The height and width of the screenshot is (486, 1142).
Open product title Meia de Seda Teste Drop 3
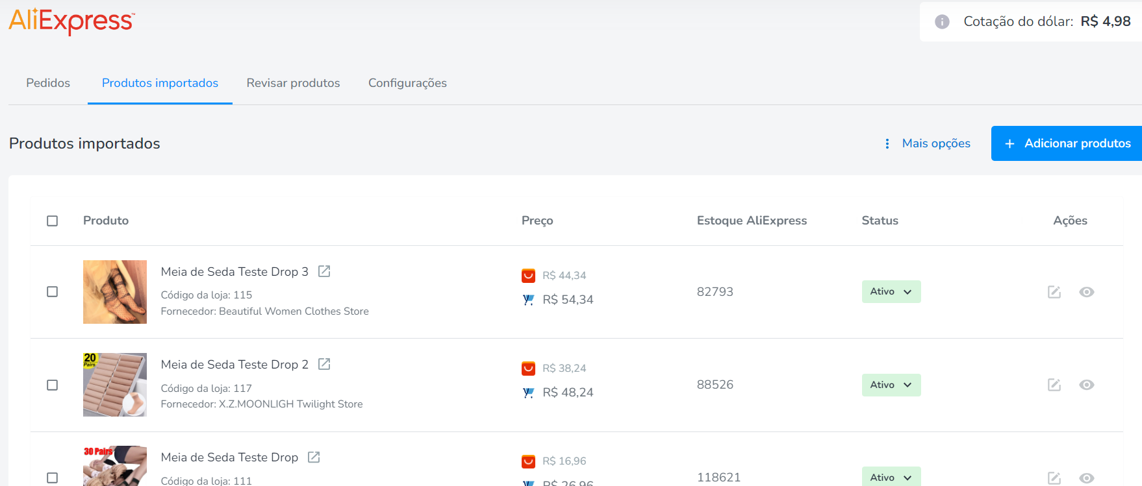coord(235,272)
